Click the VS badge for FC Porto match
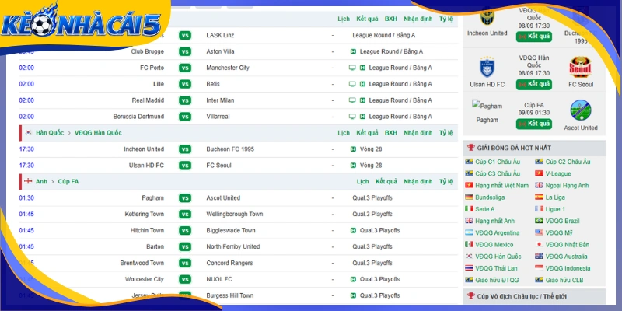 pyautogui.click(x=184, y=68)
